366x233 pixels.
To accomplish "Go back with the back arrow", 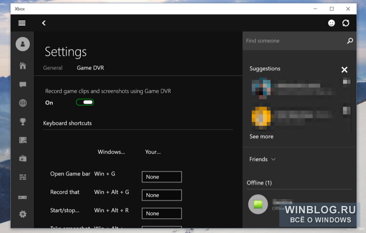I will [x=44, y=23].
